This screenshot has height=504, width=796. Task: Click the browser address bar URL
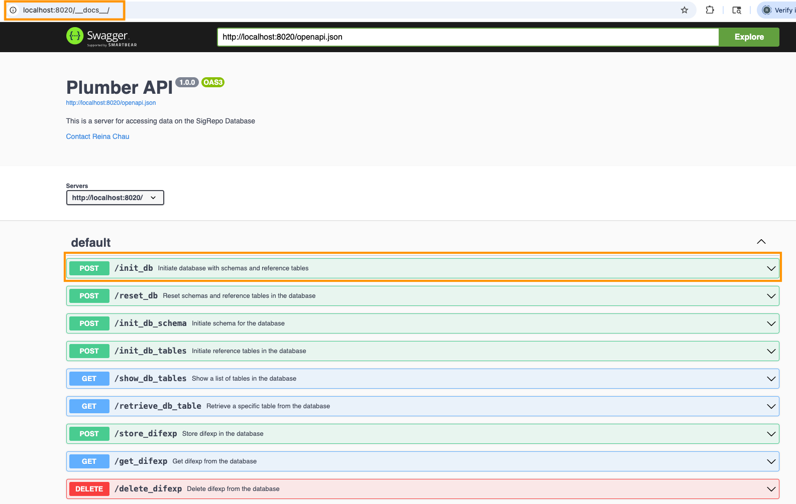pyautogui.click(x=66, y=10)
